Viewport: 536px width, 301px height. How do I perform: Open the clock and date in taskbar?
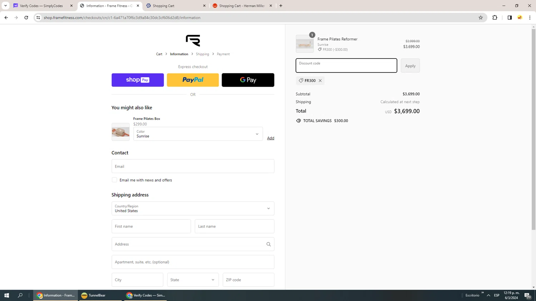(x=511, y=295)
